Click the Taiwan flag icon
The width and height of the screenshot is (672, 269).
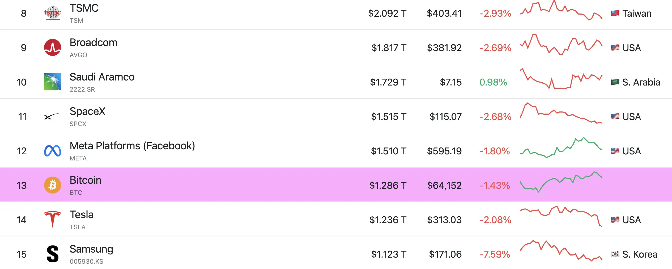(615, 13)
